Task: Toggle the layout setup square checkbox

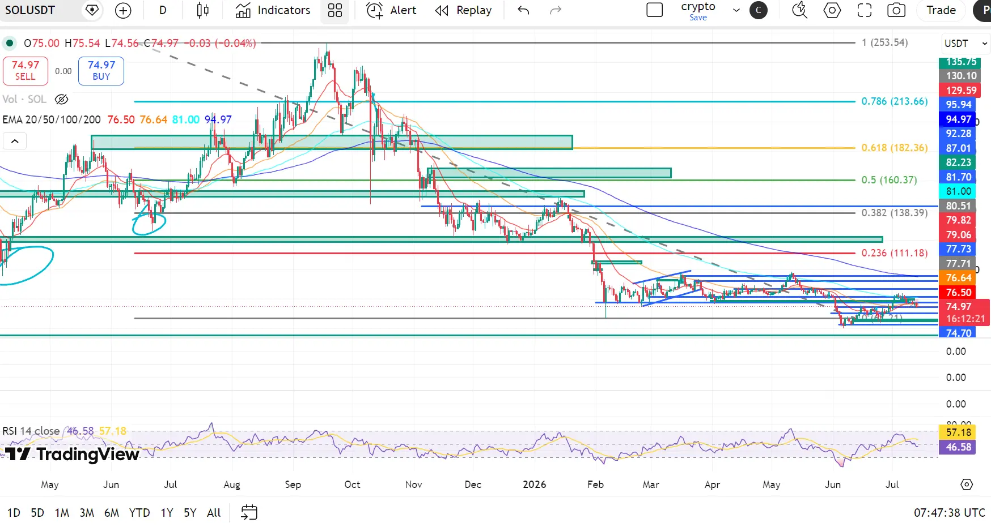Action: pos(655,10)
